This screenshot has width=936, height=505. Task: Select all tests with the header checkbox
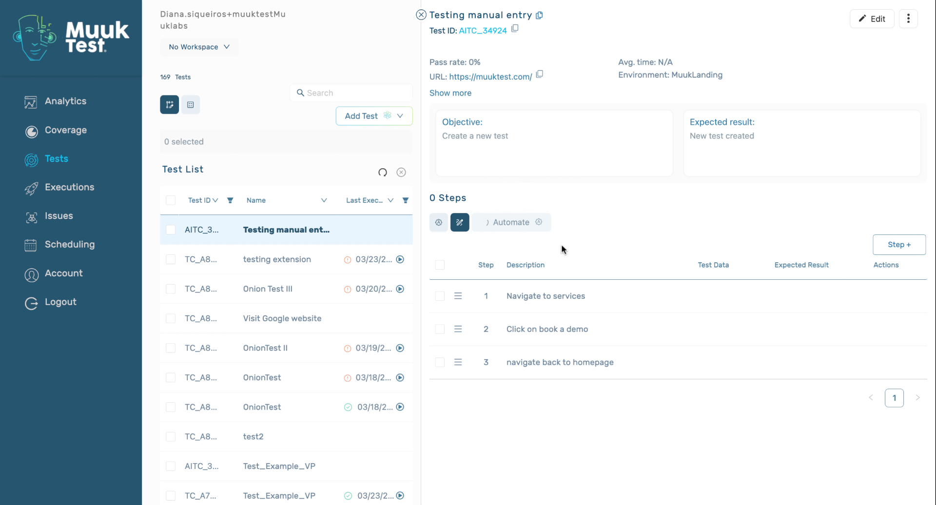tap(171, 200)
